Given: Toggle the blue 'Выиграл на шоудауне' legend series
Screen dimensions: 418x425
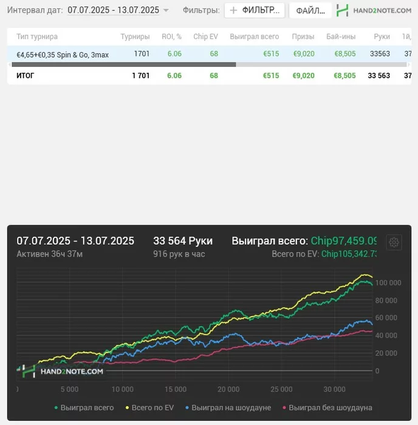Looking at the screenshot, I should 228,407.
